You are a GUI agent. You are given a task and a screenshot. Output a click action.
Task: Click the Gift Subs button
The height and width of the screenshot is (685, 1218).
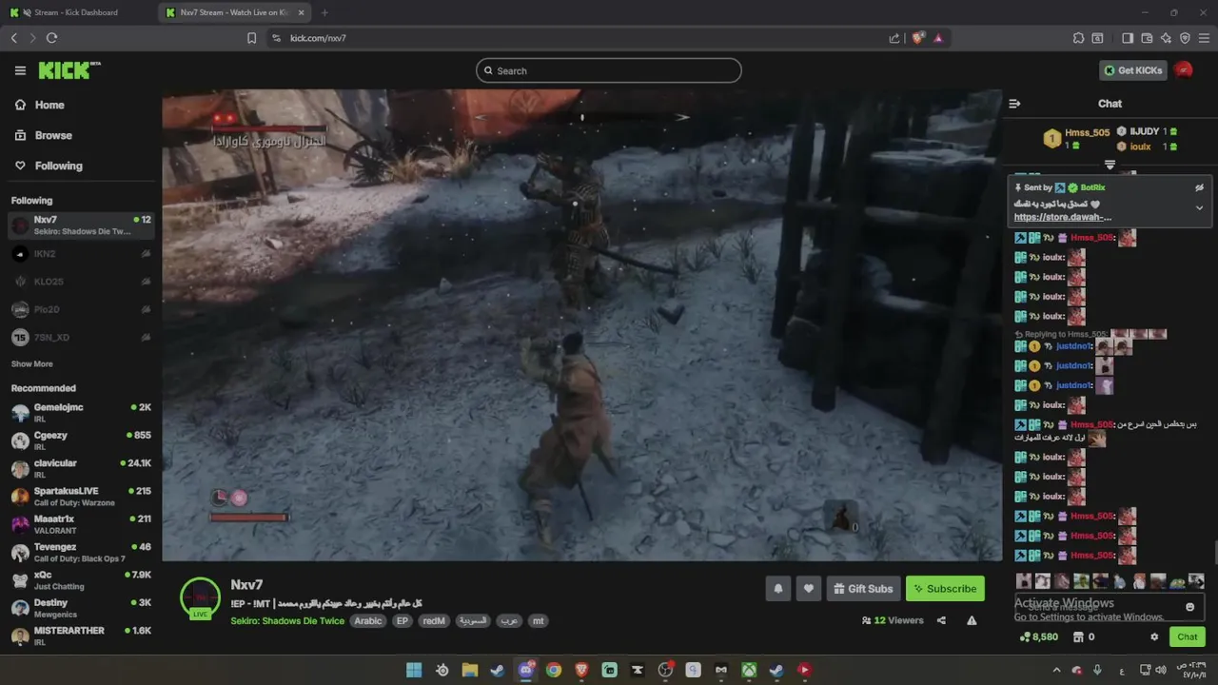pos(863,589)
